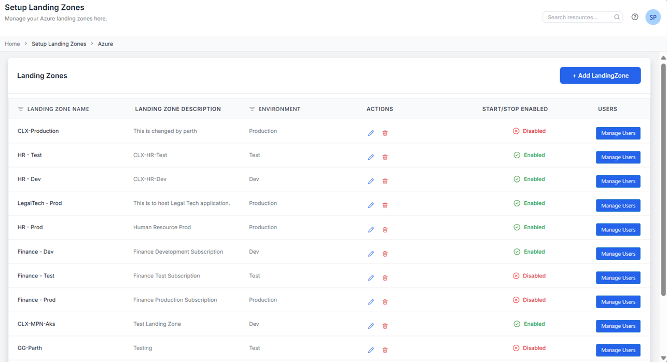The image size is (667, 362).
Task: Click 'CLX-HR-Dev' description cell
Action: pos(150,179)
